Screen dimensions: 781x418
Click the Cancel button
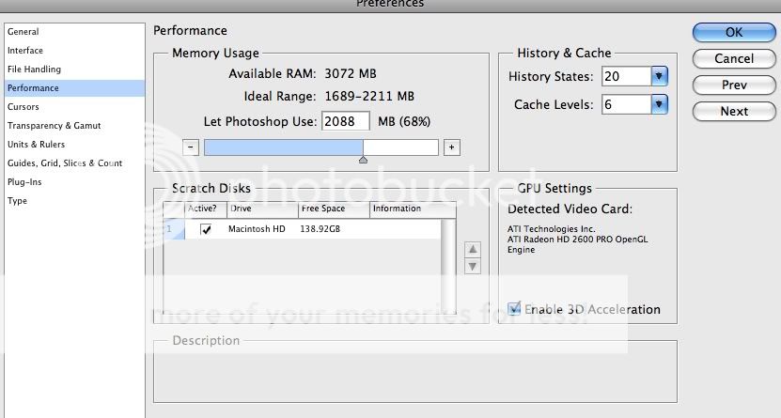[x=734, y=58]
